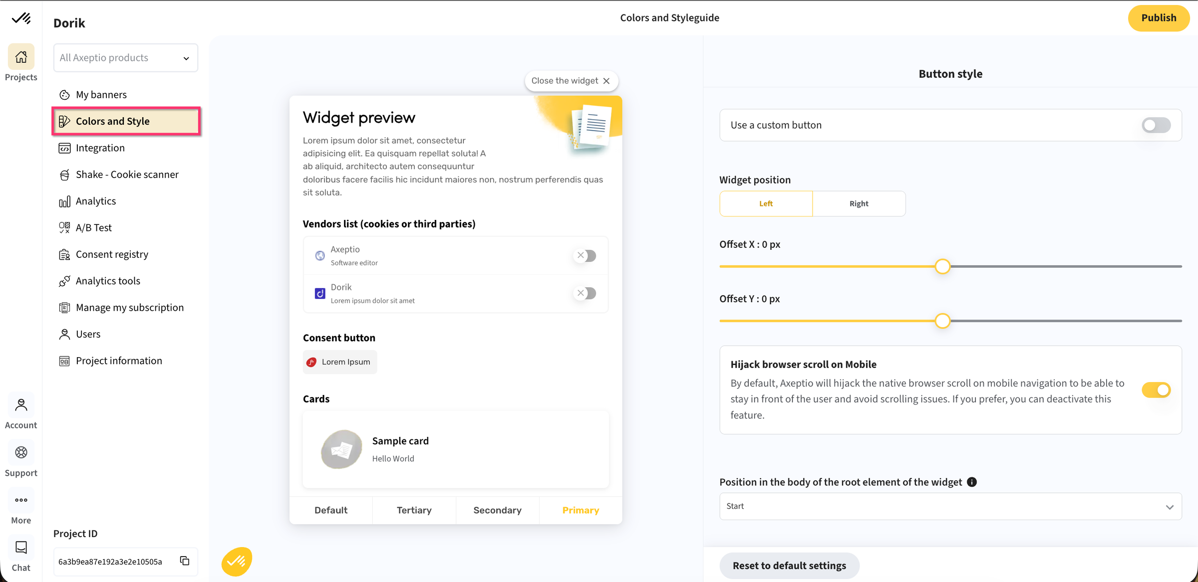Select Left widget position

coord(766,203)
